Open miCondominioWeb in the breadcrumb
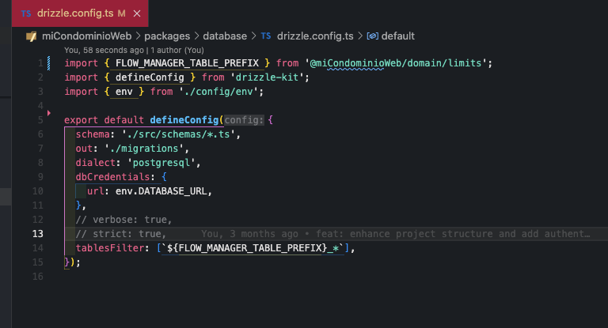Screen dimensions: 608x328 (x=86, y=36)
